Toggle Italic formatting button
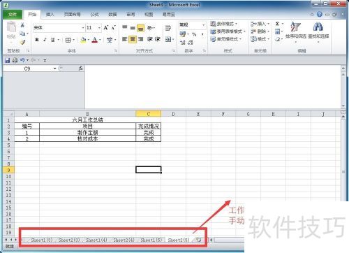Viewport: 349px width, 253px height. pos(45,40)
